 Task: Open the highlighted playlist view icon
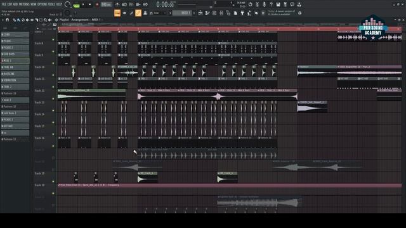(117, 13)
